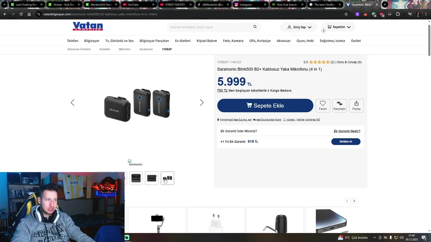
Task: Bookmark this page with the star icon
Action: [x=346, y=14]
